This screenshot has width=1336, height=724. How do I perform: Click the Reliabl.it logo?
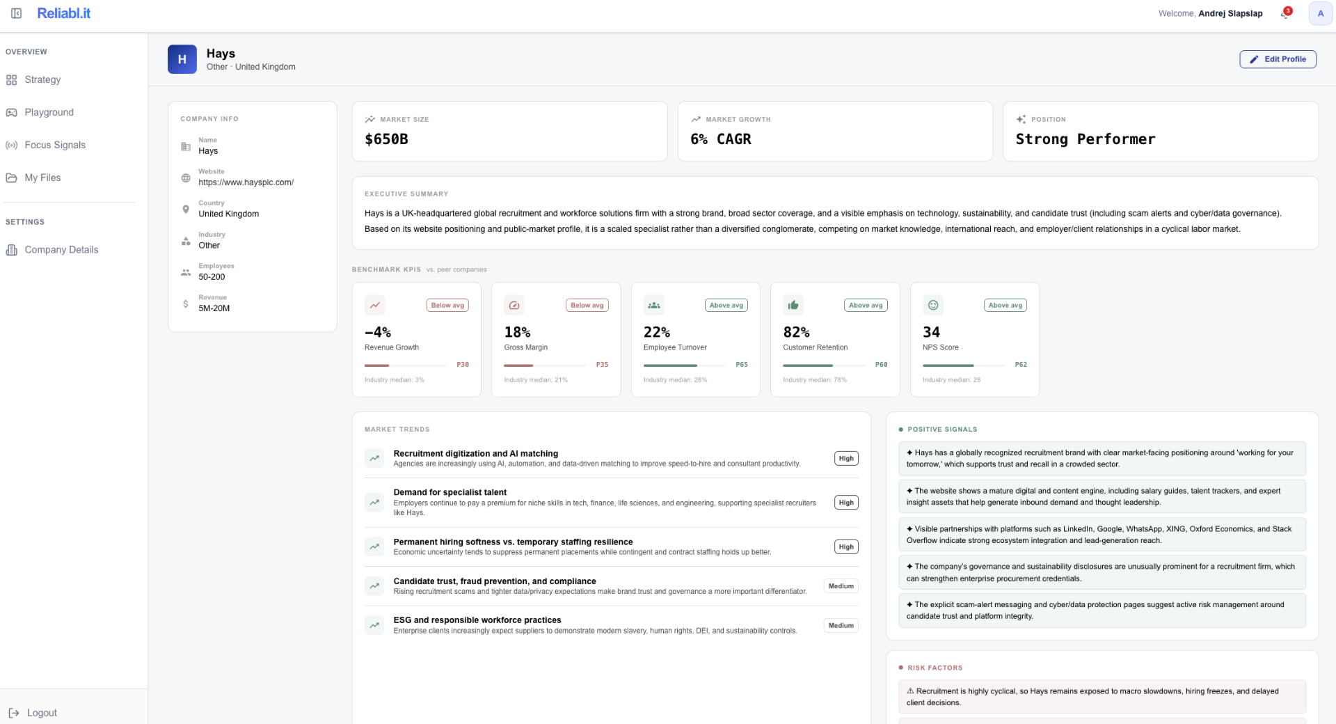coord(64,13)
